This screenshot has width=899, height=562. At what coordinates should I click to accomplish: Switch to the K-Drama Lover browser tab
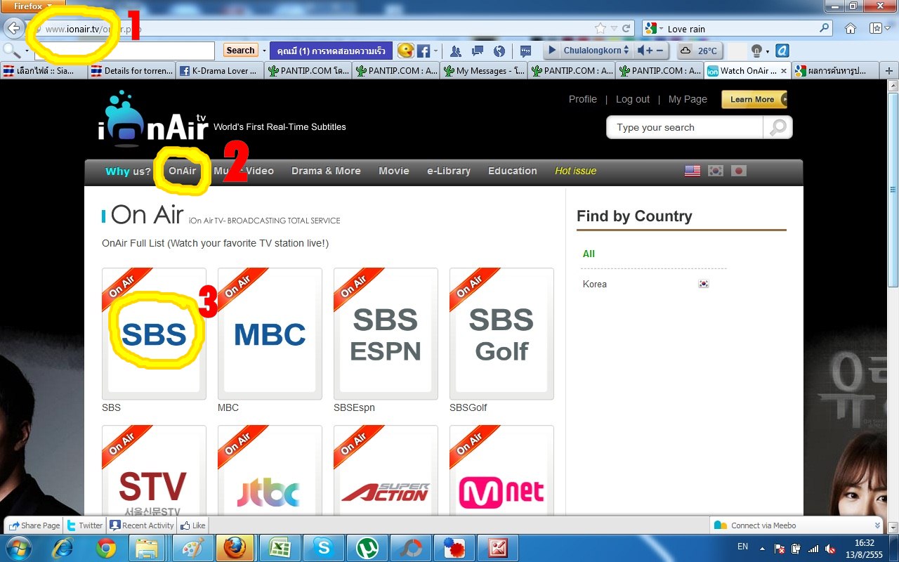tap(221, 71)
